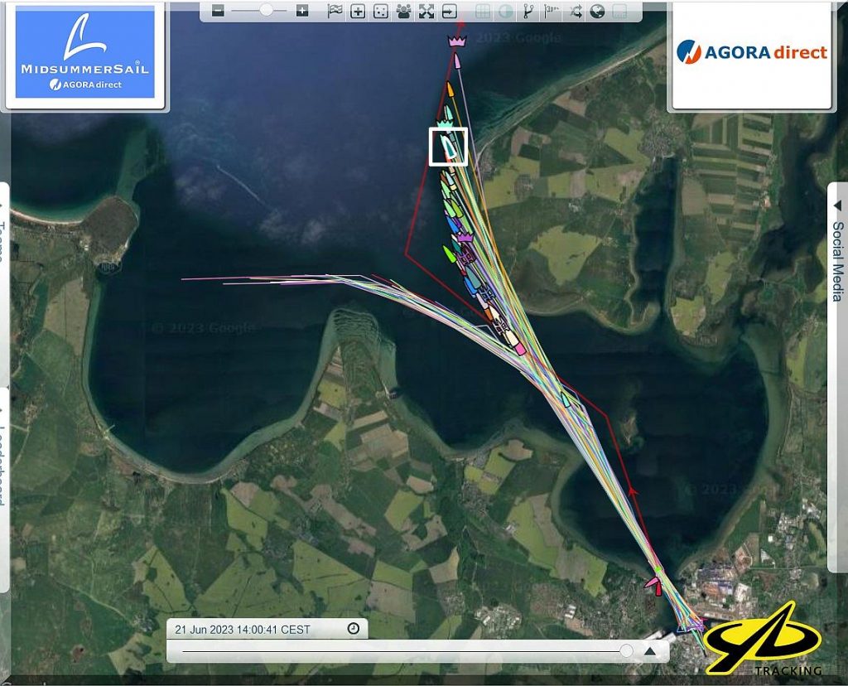The width and height of the screenshot is (848, 686).
Task: Expand playback controls with the triangle arrow
Action: point(650,651)
